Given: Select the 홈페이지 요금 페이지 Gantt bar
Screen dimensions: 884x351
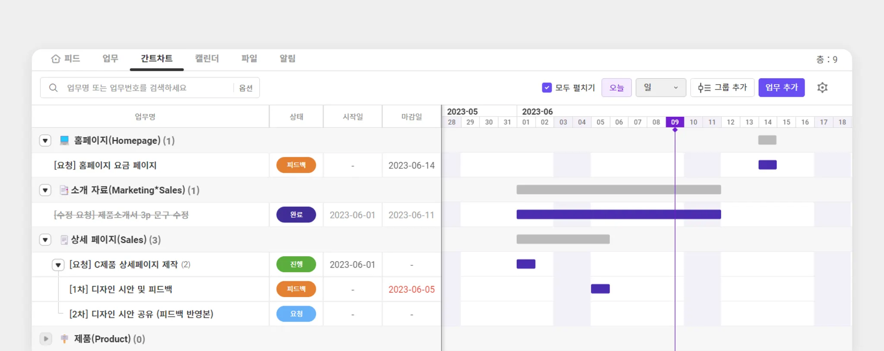Looking at the screenshot, I should (767, 165).
